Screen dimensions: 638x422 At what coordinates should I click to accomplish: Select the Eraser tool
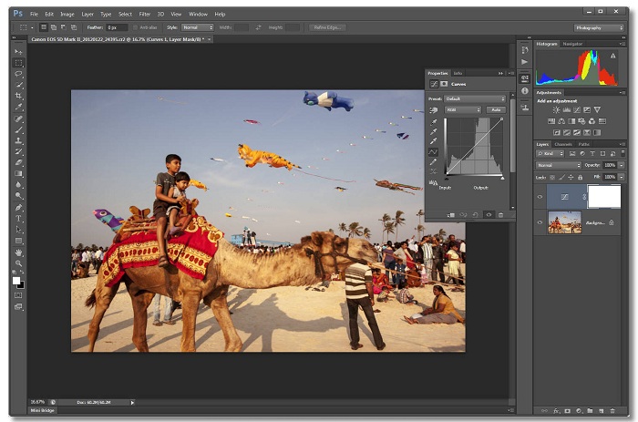tap(18, 162)
